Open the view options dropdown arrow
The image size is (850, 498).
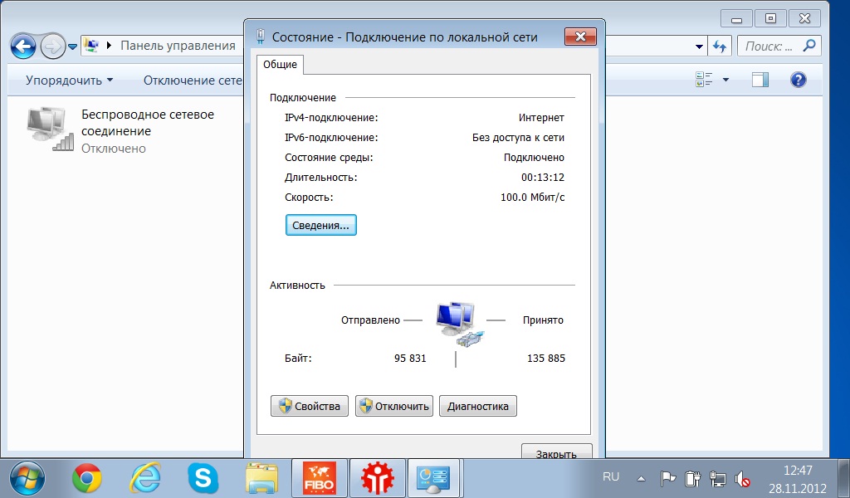(725, 81)
